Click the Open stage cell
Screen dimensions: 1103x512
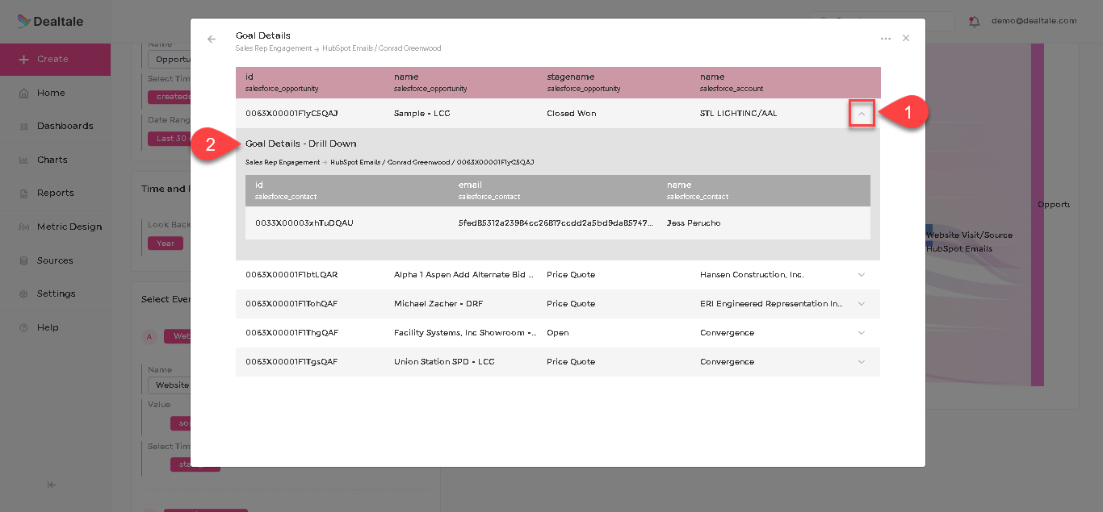coord(558,333)
